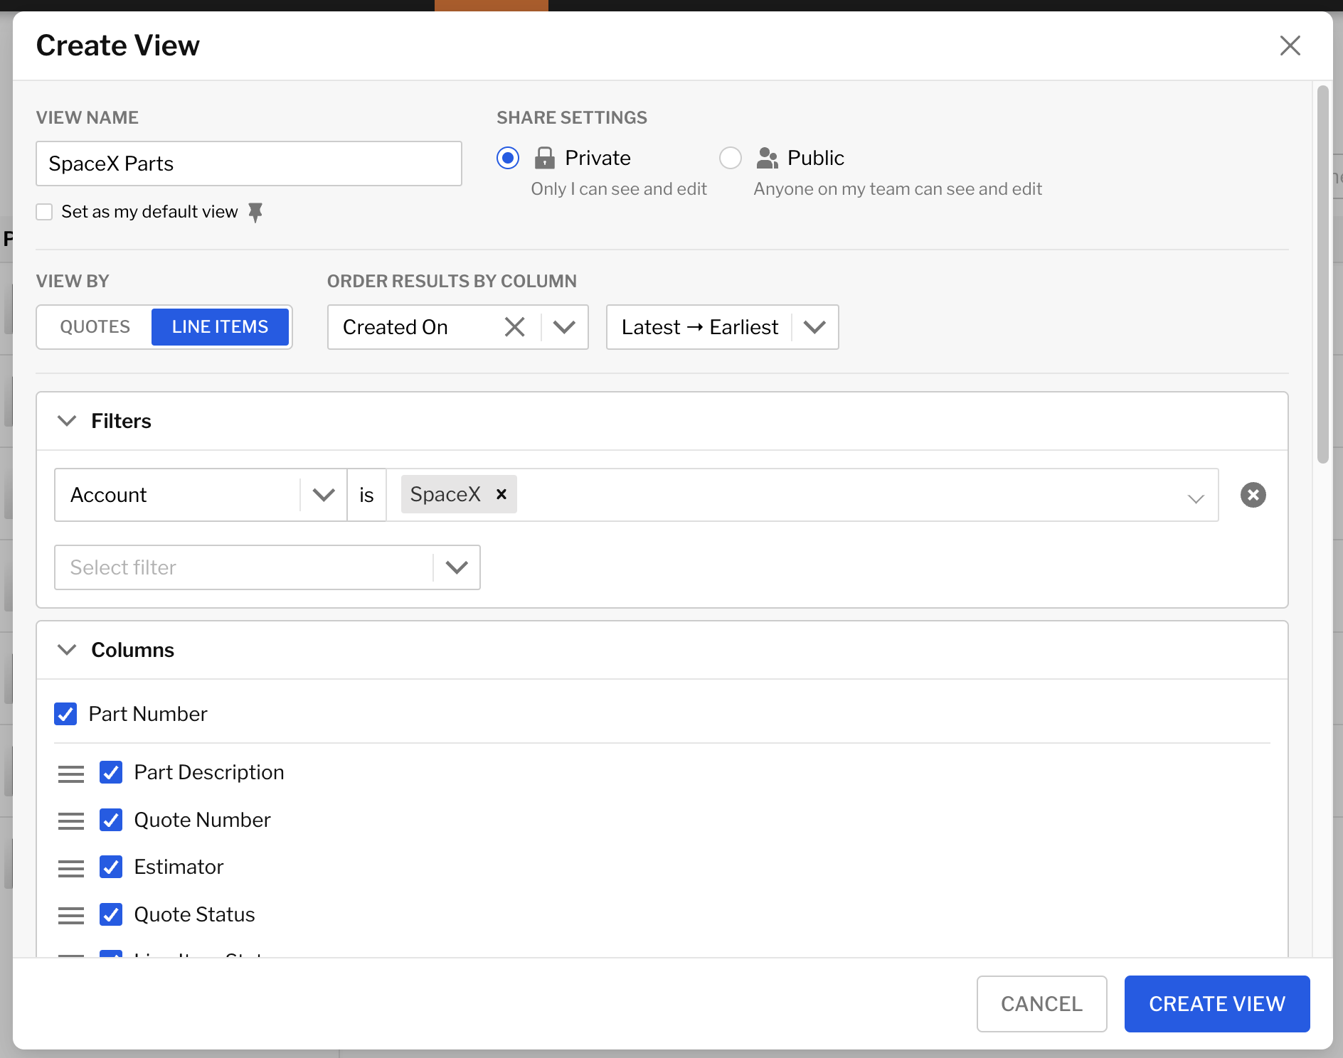Click the pin icon next to default view
The image size is (1343, 1058).
[255, 212]
